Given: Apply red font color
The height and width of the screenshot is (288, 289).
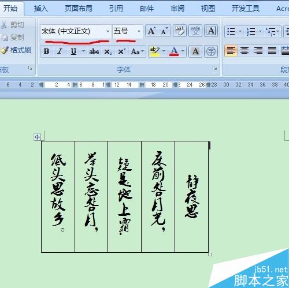Looking at the screenshot, I should pos(174,51).
